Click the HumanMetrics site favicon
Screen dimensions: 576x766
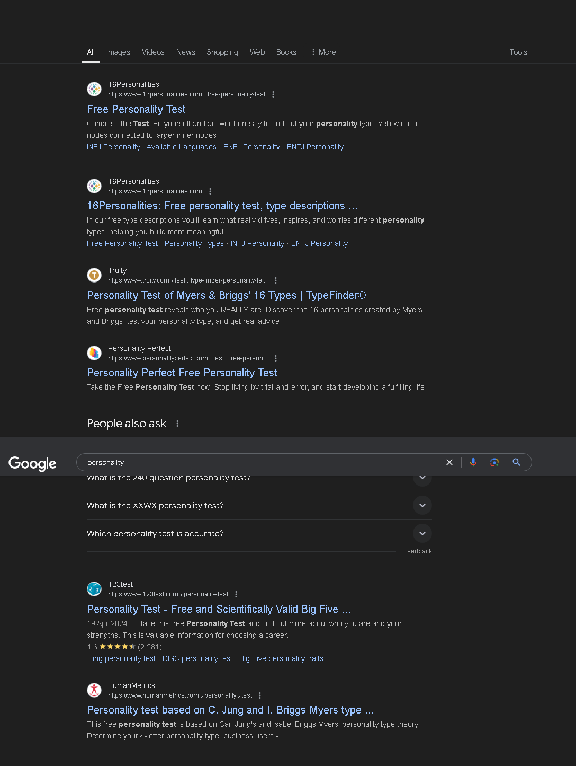pyautogui.click(x=94, y=690)
